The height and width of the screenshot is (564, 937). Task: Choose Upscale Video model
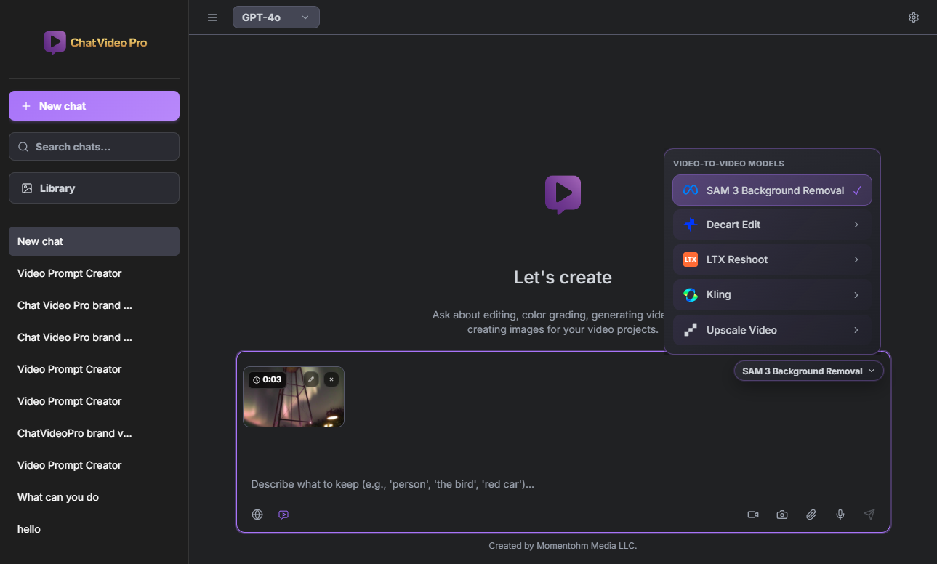pos(772,330)
